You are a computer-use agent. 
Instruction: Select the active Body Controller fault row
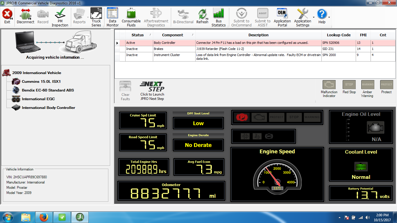221,43
